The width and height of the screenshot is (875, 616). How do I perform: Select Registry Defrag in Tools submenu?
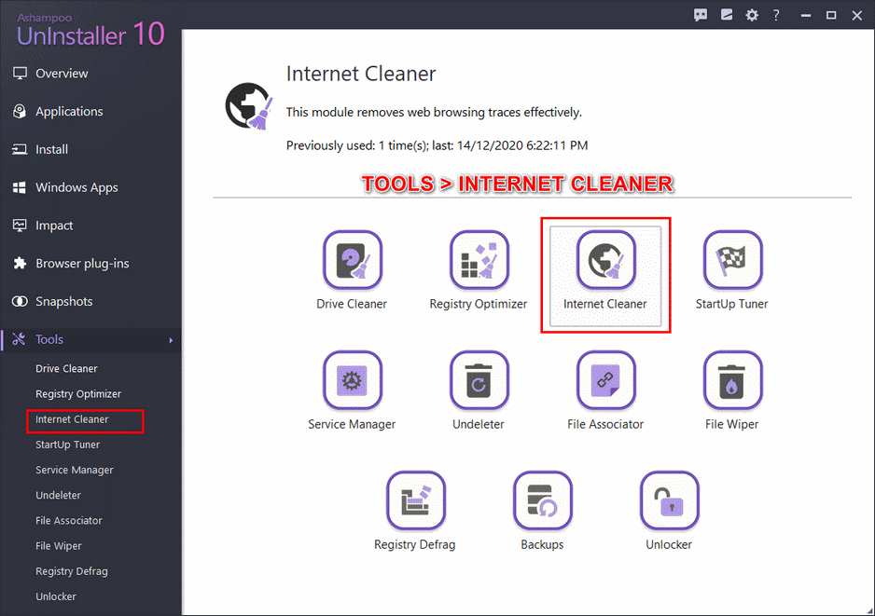(x=72, y=571)
